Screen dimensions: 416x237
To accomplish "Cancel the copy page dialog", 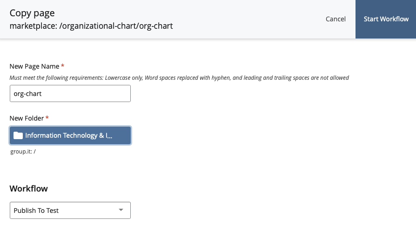I will 335,19.
